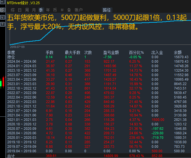Click the 百分比% column header
This screenshot has height=158, width=191.
(136, 52)
